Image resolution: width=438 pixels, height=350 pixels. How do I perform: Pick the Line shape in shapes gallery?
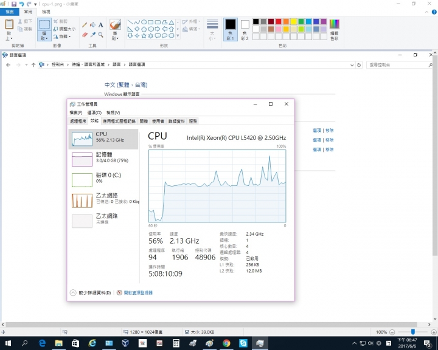click(130, 22)
